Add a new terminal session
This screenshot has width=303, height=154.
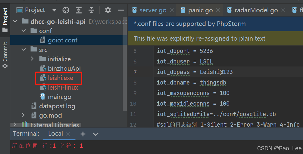click(x=83, y=134)
